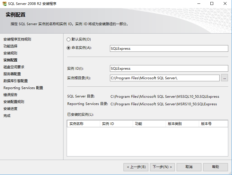232x175 pixels.
Task: Click the 帮助 help button
Action: [216, 167]
